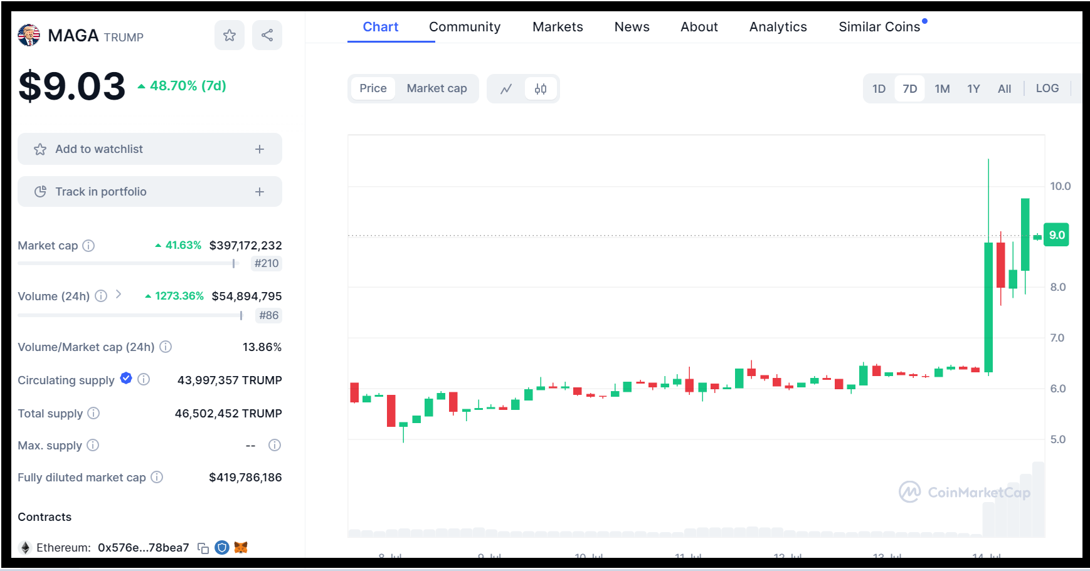
Task: Click volume rank #86 badge
Action: (269, 315)
